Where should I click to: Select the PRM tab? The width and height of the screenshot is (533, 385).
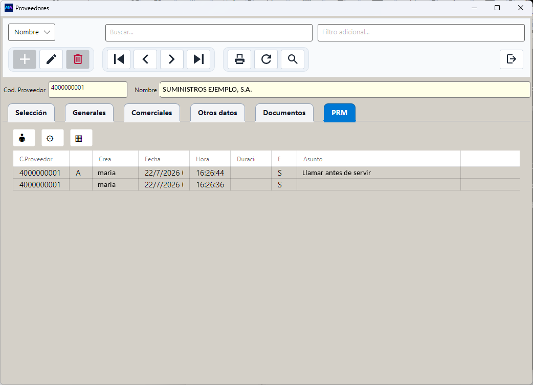point(339,113)
